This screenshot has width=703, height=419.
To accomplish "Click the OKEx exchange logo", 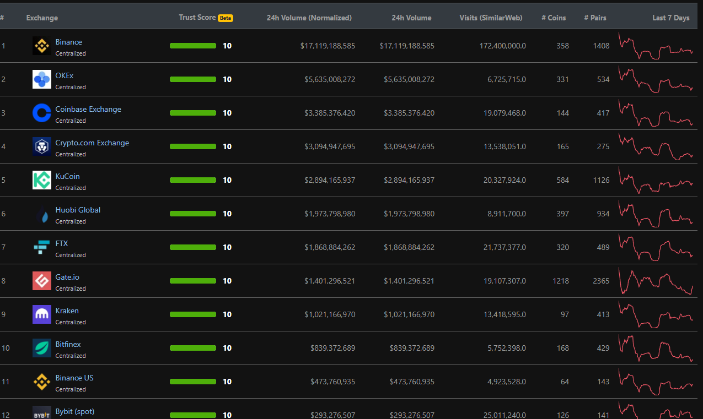I will (42, 80).
